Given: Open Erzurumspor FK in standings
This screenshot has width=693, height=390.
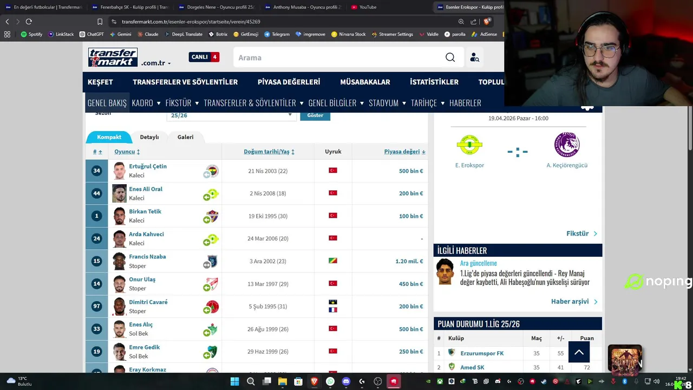Looking at the screenshot, I should [482, 353].
